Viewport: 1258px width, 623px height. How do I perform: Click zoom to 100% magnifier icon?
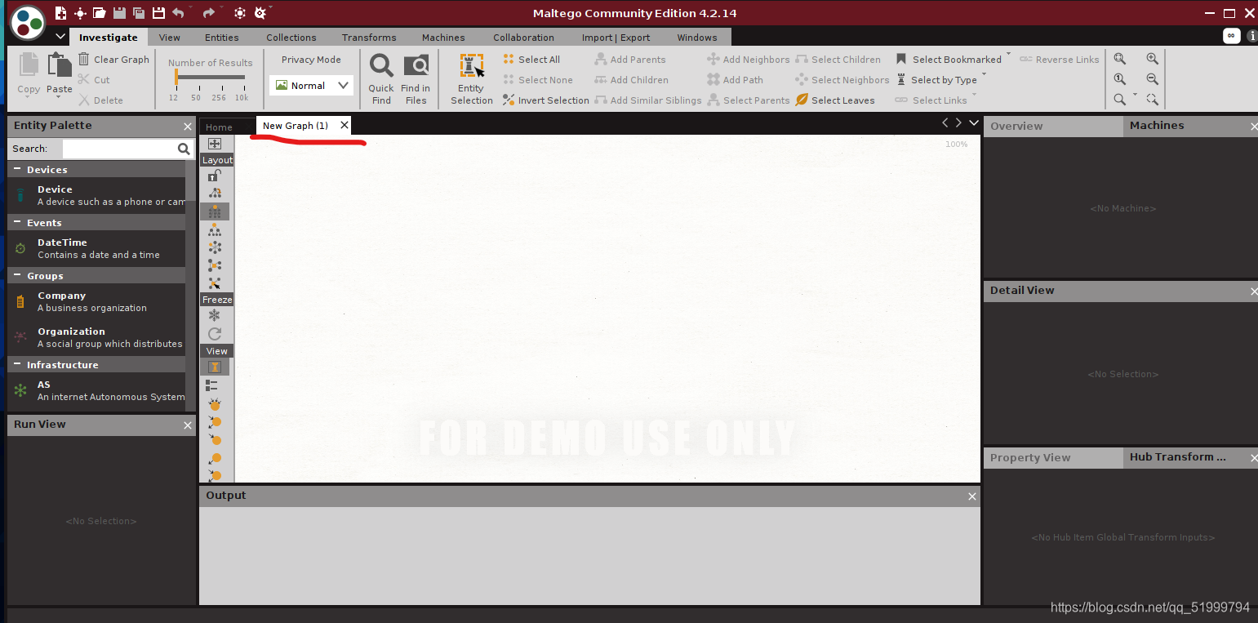[x=1120, y=79]
